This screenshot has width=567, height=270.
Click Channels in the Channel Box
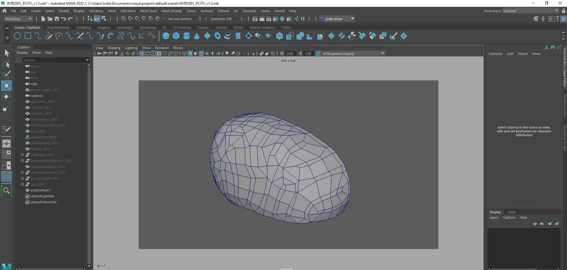pos(495,54)
